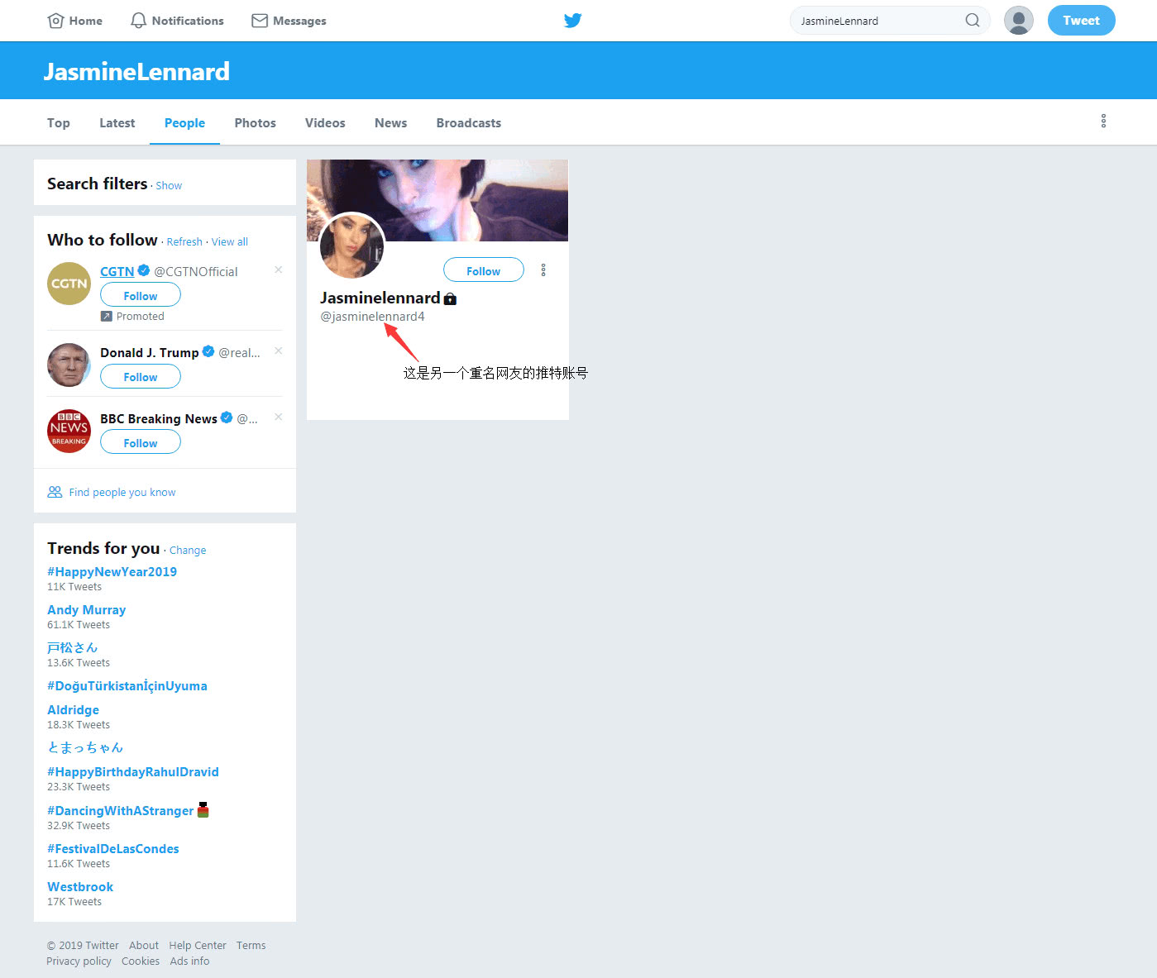Click the search magnifier icon
The width and height of the screenshot is (1157, 978).
point(973,21)
